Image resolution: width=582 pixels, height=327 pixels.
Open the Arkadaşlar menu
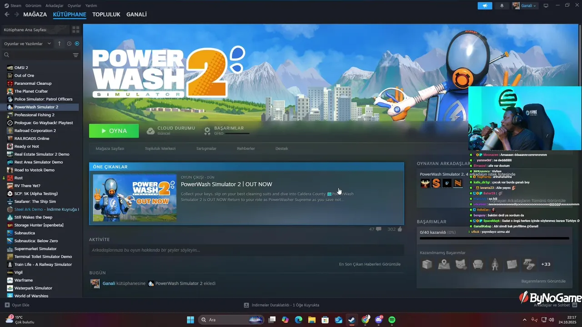pos(55,5)
